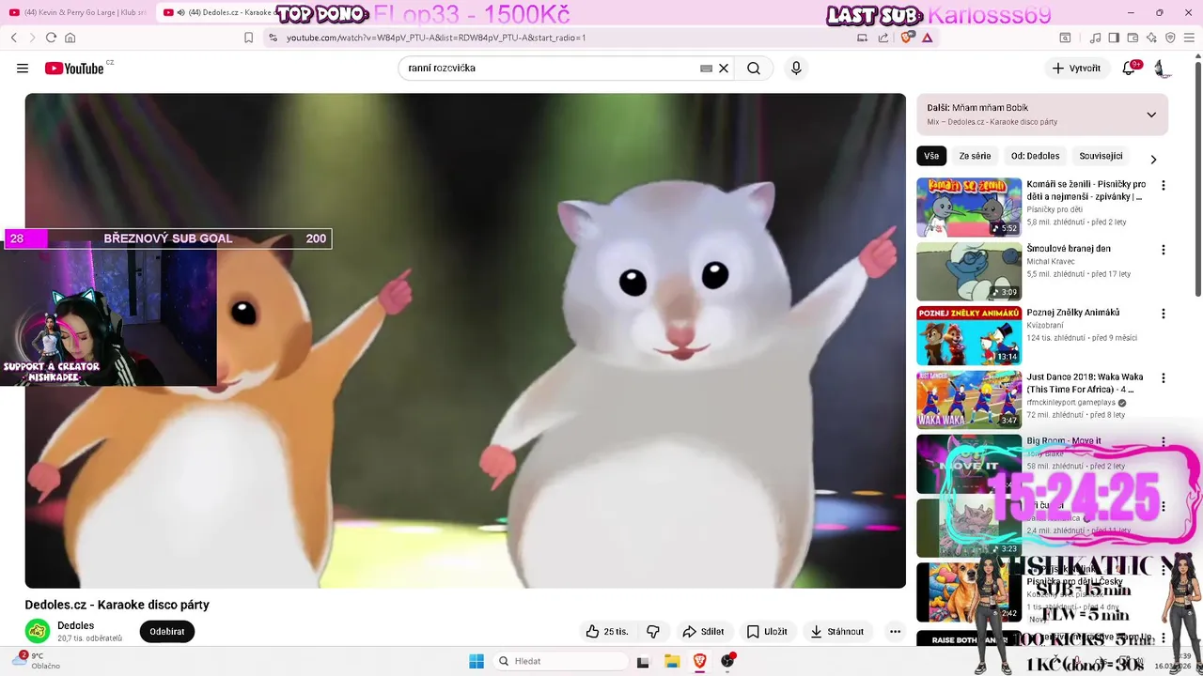
Task: Open the YouTube notifications bell
Action: [1130, 69]
